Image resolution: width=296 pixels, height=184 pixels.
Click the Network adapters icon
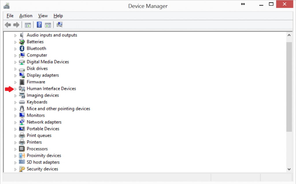[x=22, y=122]
